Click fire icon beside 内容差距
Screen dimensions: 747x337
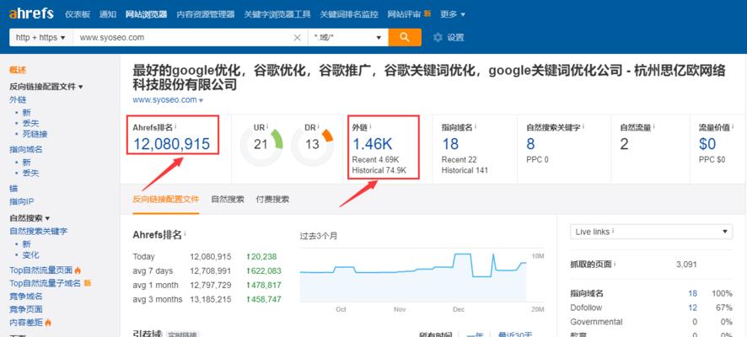tap(48, 323)
